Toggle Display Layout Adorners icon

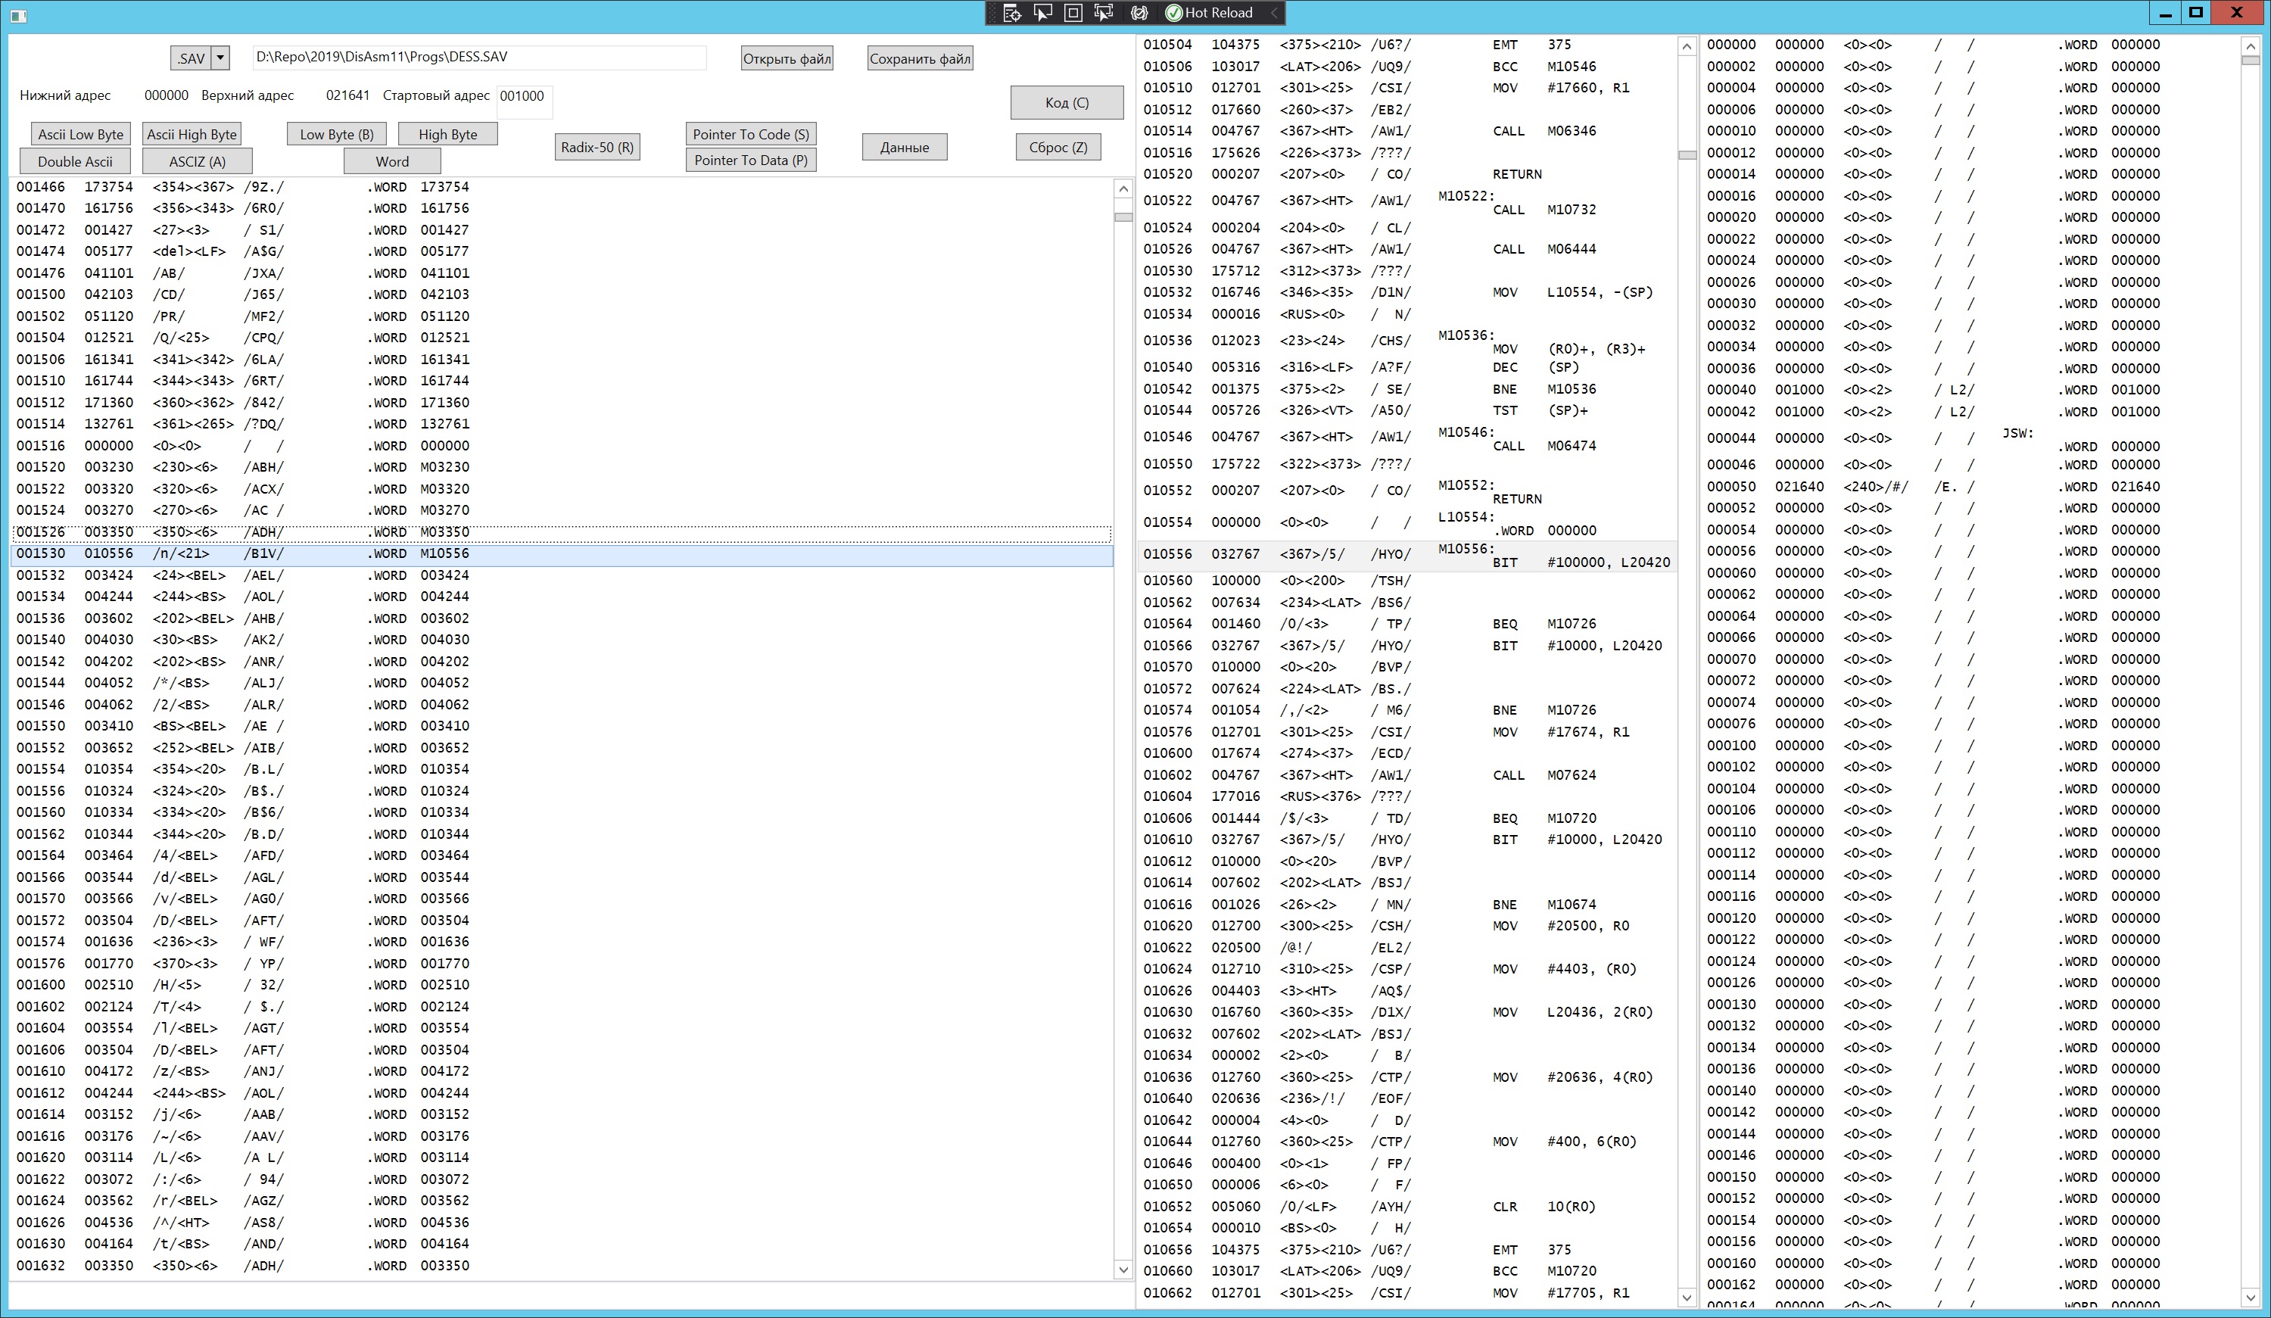[x=1073, y=13]
